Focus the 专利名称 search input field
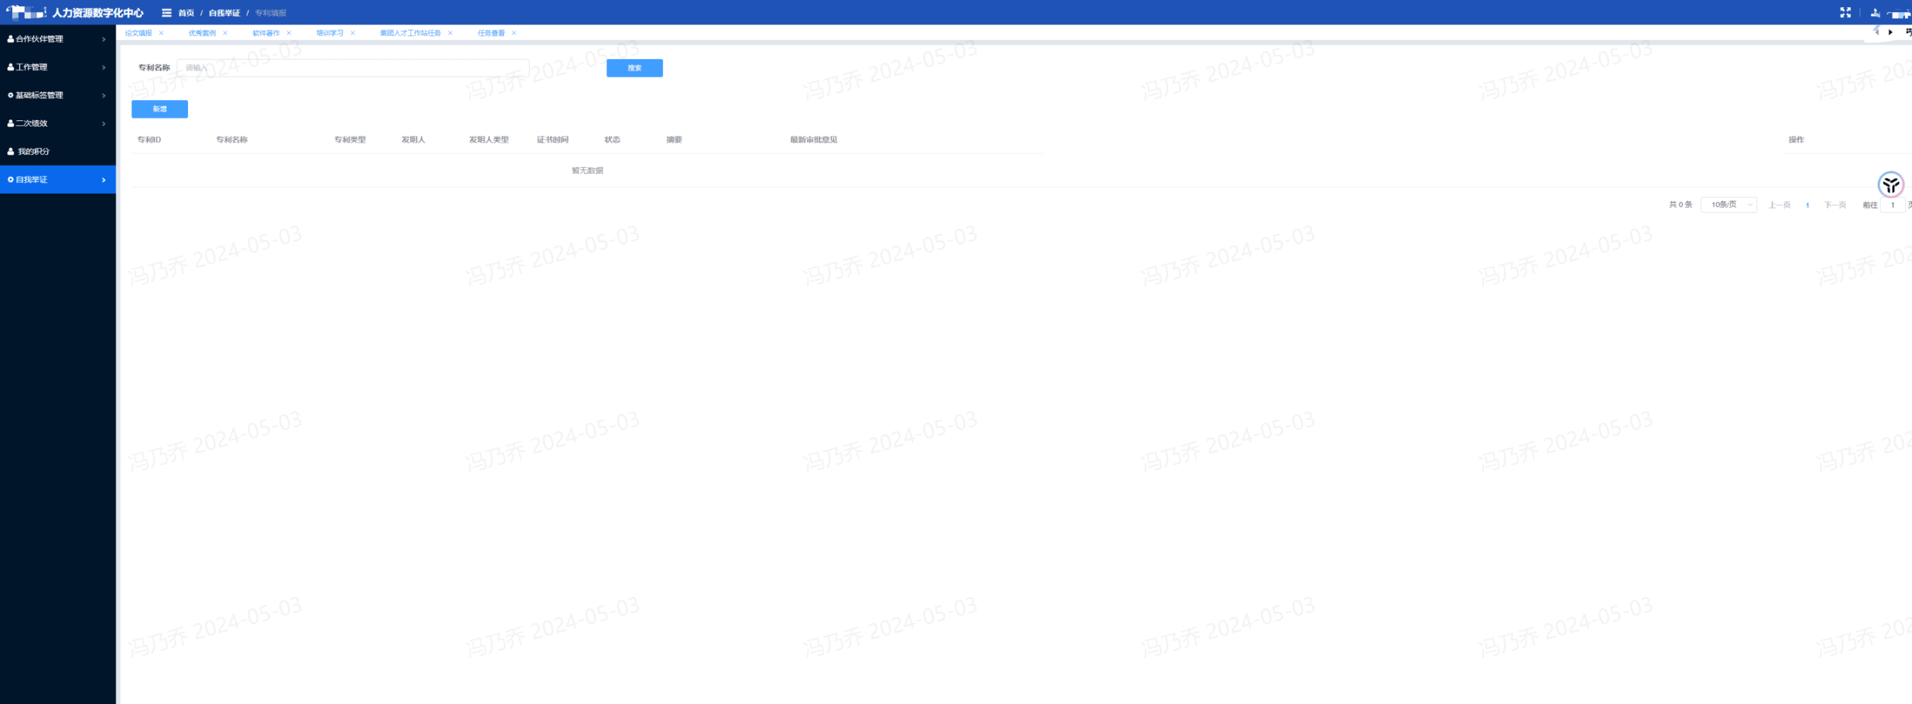This screenshot has width=1912, height=704. coord(353,68)
